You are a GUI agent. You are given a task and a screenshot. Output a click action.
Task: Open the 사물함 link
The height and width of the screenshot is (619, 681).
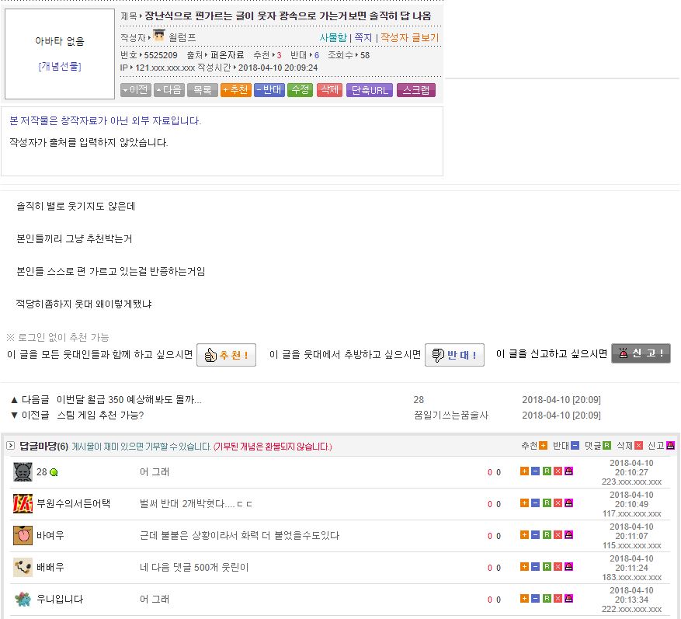point(333,37)
